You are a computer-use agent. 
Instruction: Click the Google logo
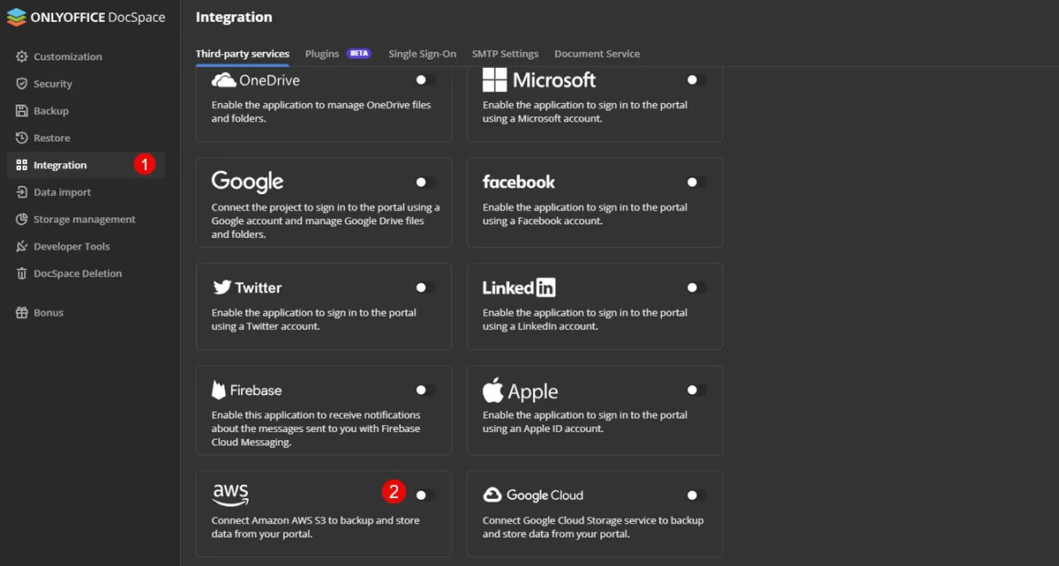247,182
